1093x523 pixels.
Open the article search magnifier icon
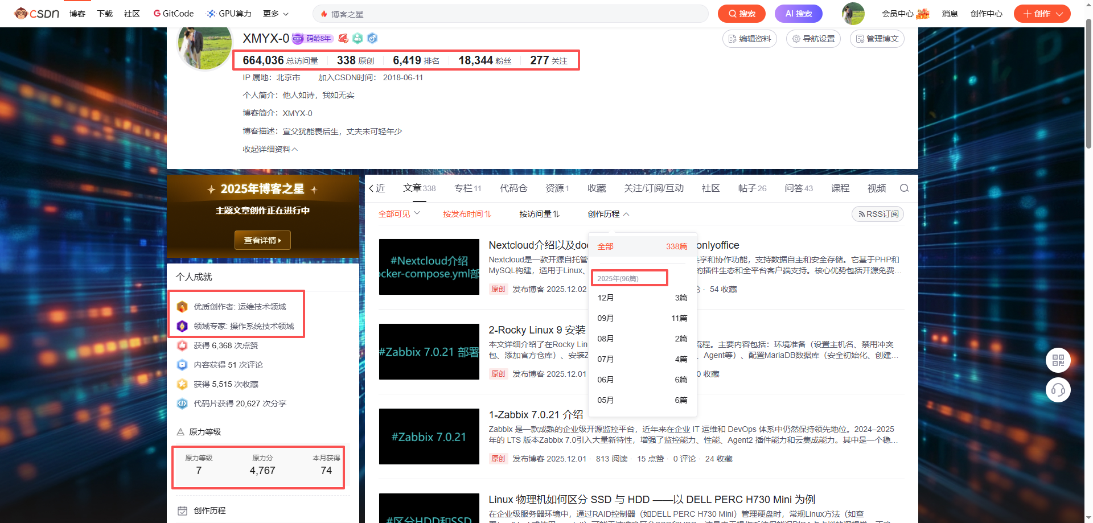pyautogui.click(x=904, y=188)
